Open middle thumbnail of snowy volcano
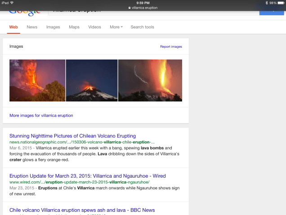This screenshot has height=215, width=286. pos(92,80)
